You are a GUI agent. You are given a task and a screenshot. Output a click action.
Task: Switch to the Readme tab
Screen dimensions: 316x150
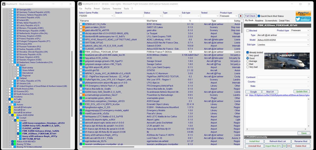pyautogui.click(x=259, y=21)
